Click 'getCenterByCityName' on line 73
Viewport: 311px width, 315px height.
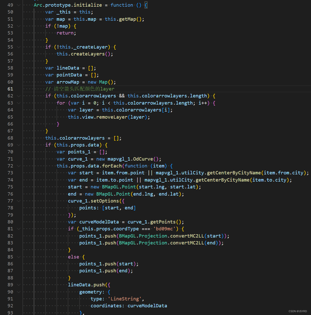coord(234,173)
